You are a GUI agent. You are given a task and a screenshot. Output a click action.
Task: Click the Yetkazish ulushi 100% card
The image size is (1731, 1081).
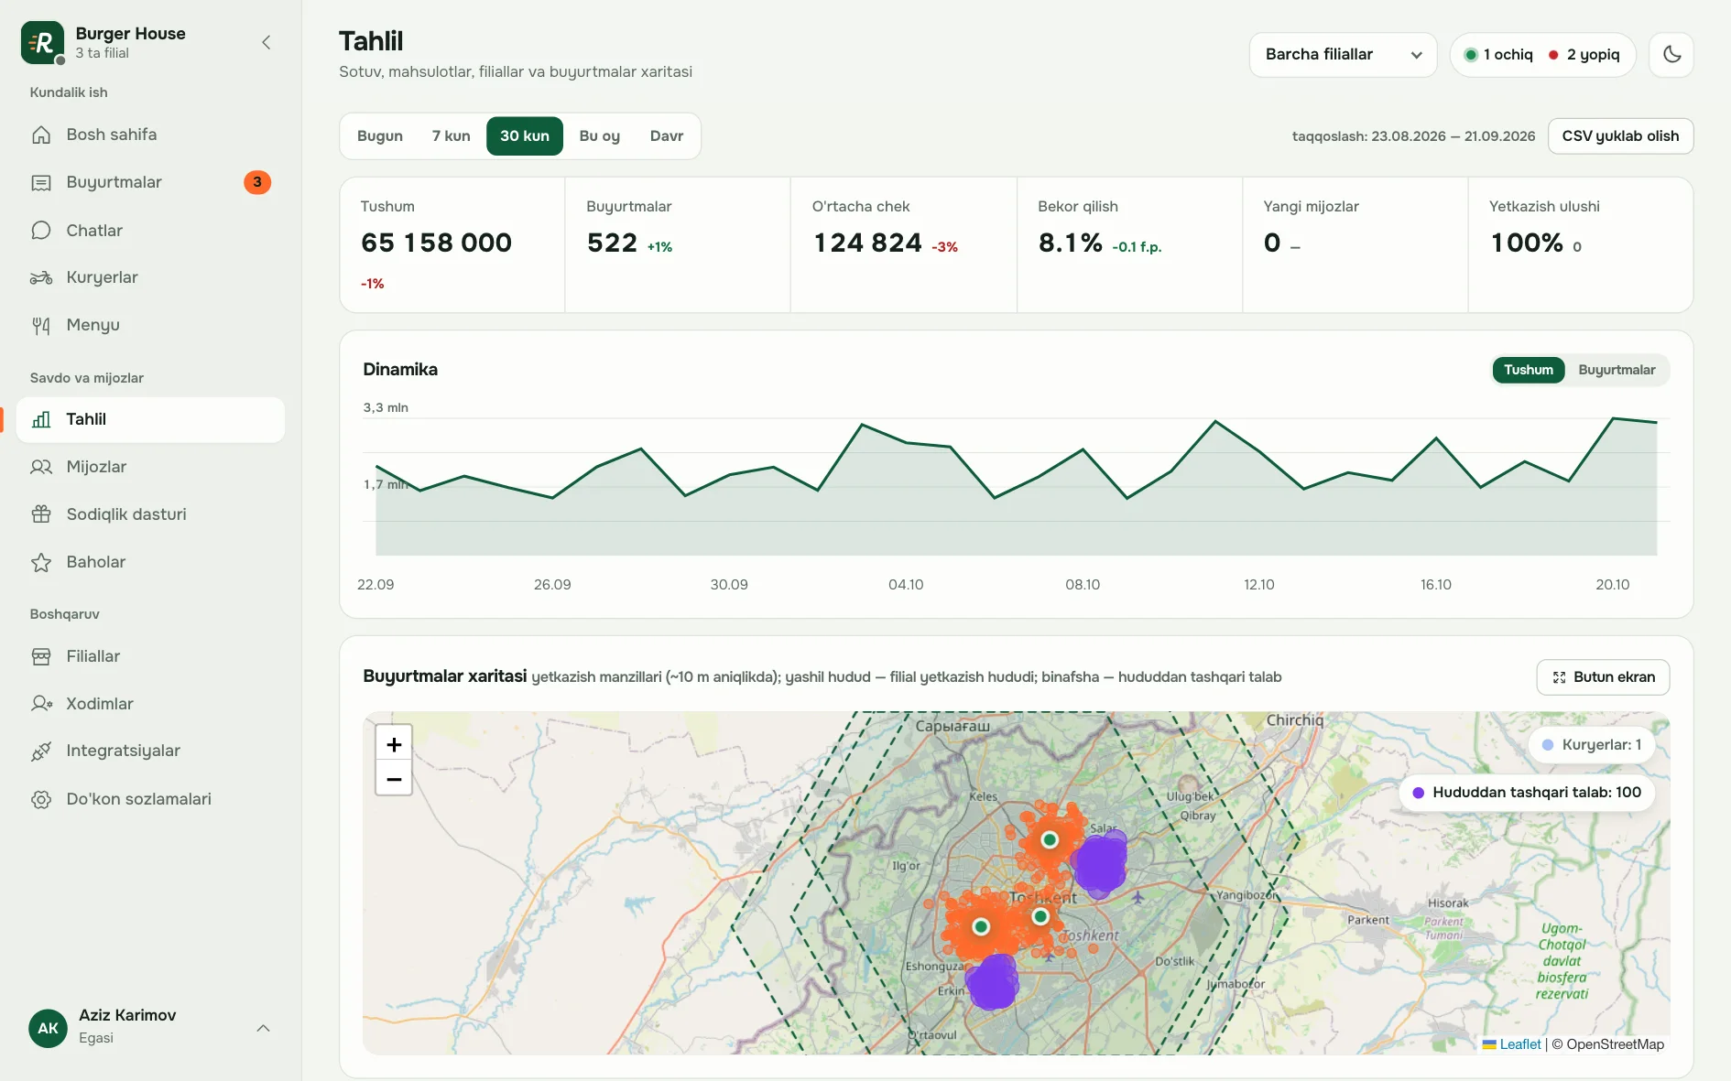point(1581,245)
